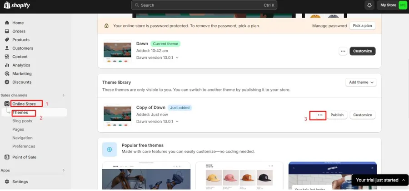409x191 pixels.
Task: Open the Add theme dropdown
Action: click(361, 82)
